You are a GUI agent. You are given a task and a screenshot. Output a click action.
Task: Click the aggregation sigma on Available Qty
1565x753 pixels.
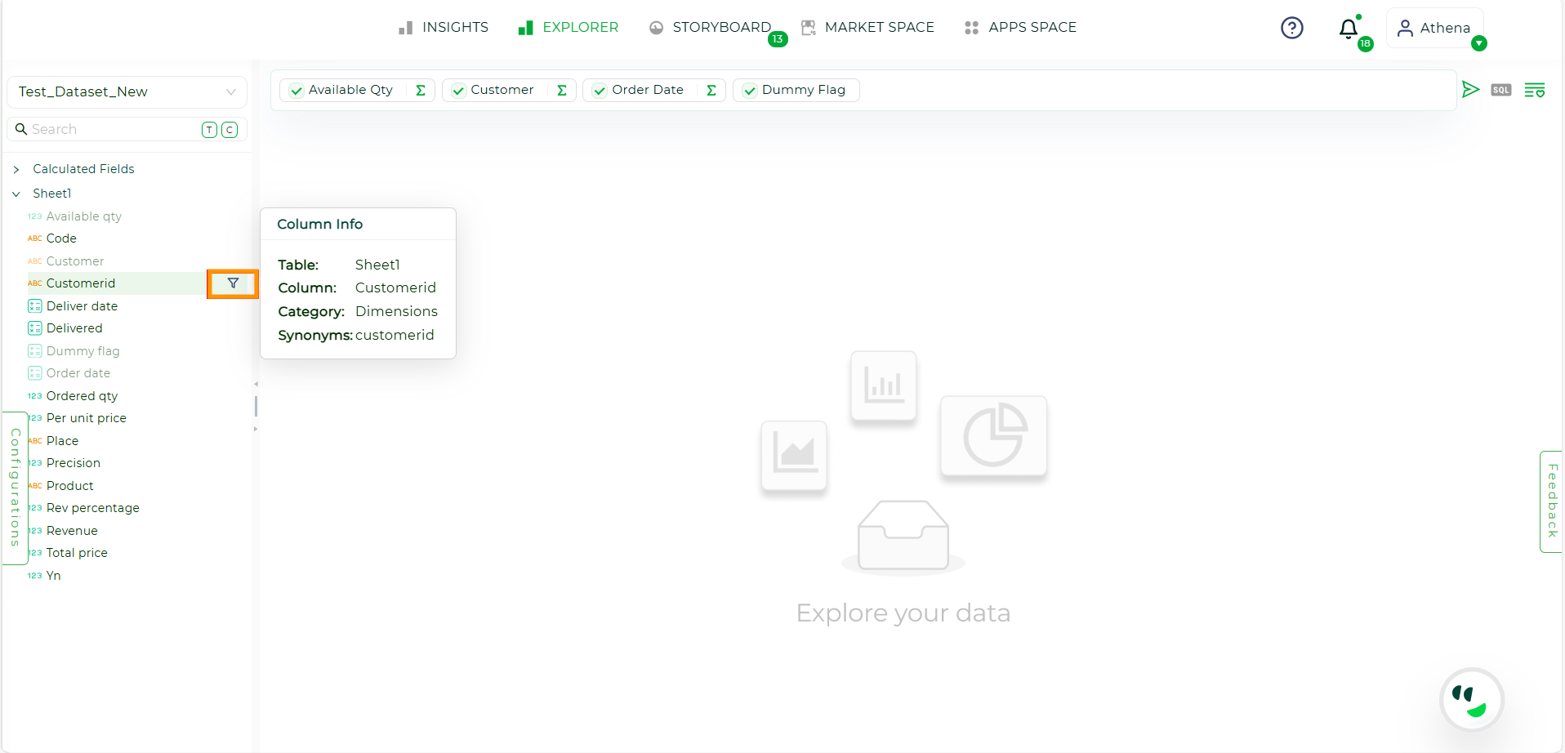pyautogui.click(x=421, y=90)
